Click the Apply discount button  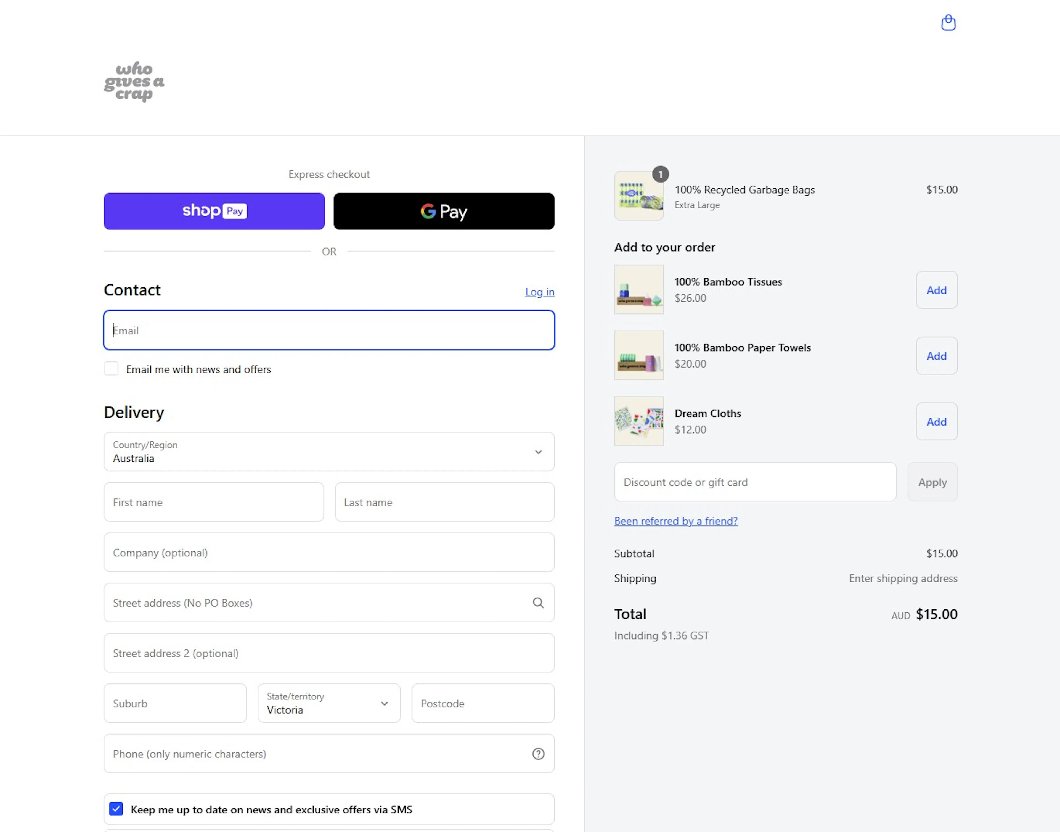(932, 482)
